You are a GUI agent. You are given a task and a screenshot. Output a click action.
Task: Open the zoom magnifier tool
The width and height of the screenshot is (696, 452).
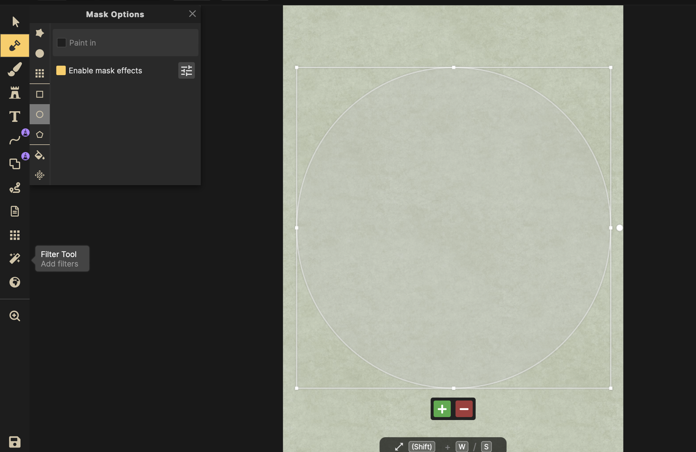point(15,316)
